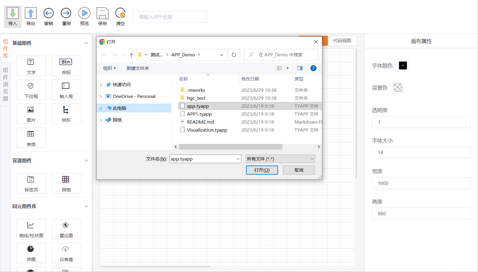Click the 高度 980 field
Image resolution: width=478 pixels, height=272 pixels.
[x=421, y=214]
